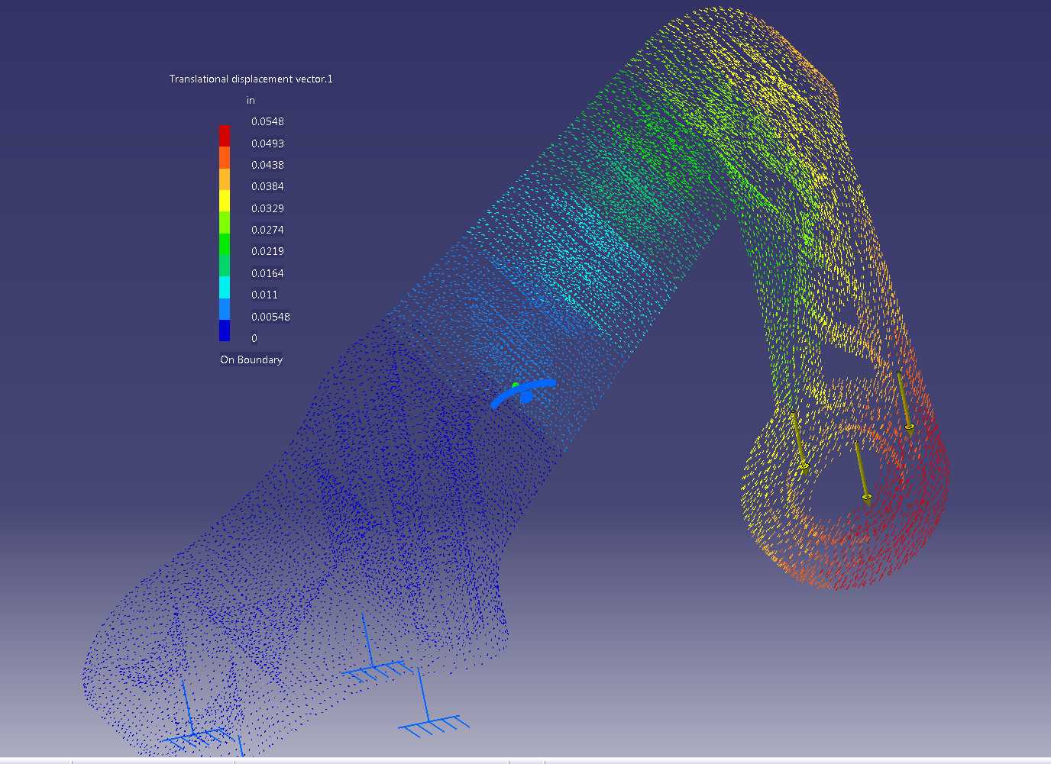Select the 'On Boundary' legend label
1051x764 pixels.
point(251,359)
